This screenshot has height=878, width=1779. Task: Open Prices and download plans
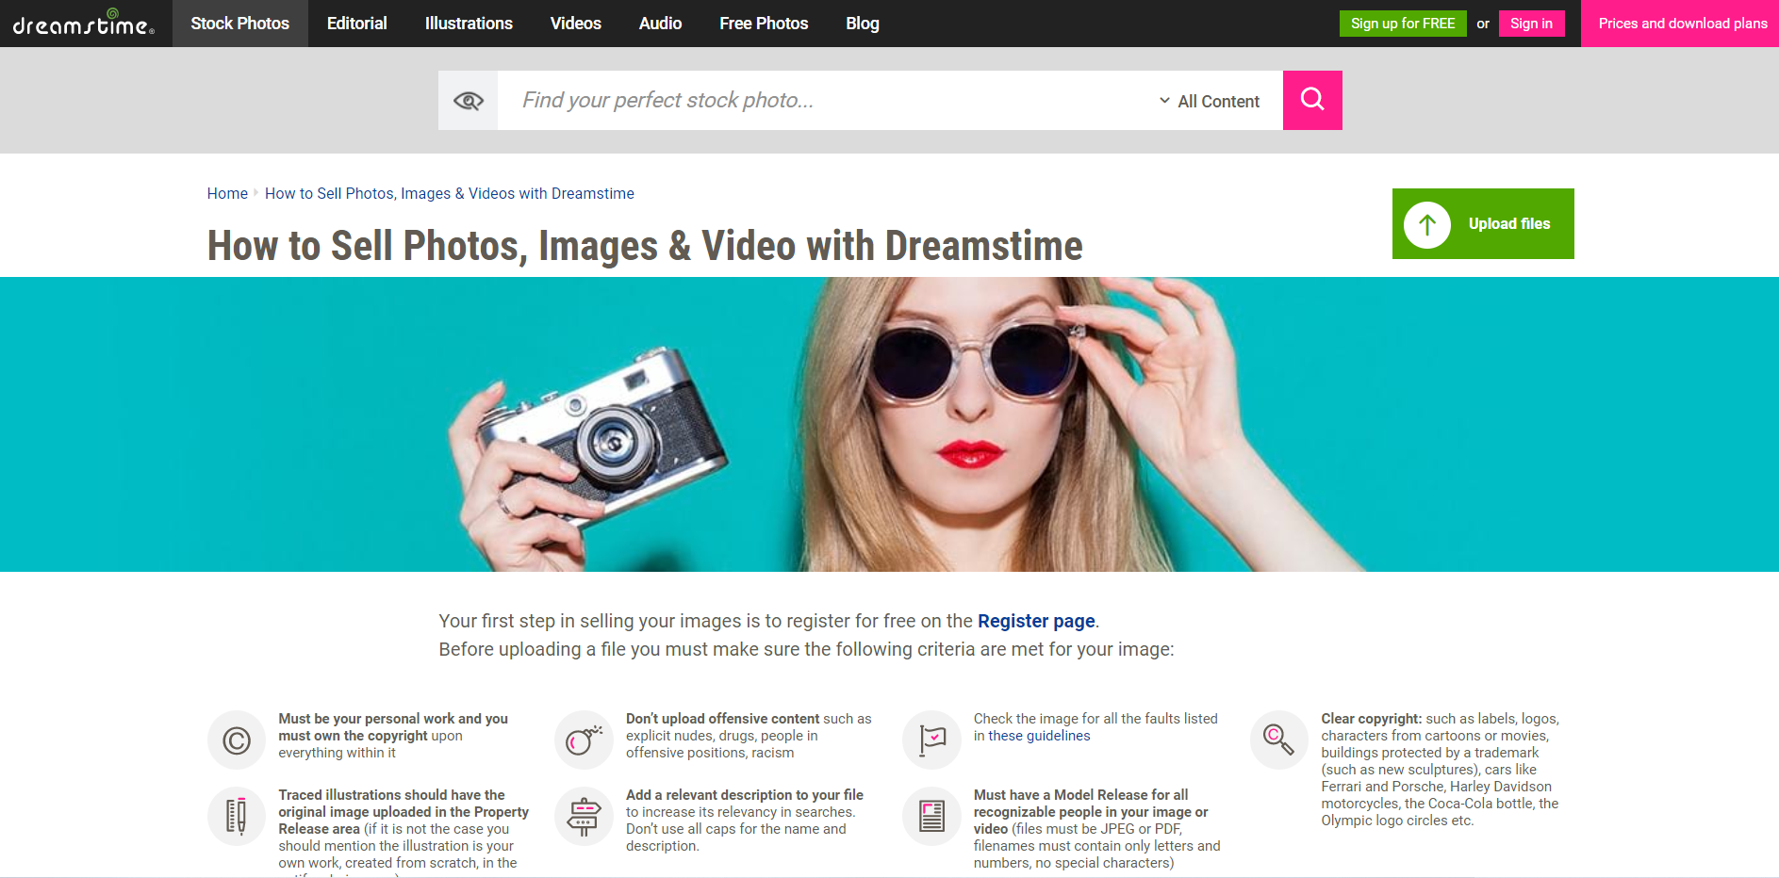(x=1682, y=24)
